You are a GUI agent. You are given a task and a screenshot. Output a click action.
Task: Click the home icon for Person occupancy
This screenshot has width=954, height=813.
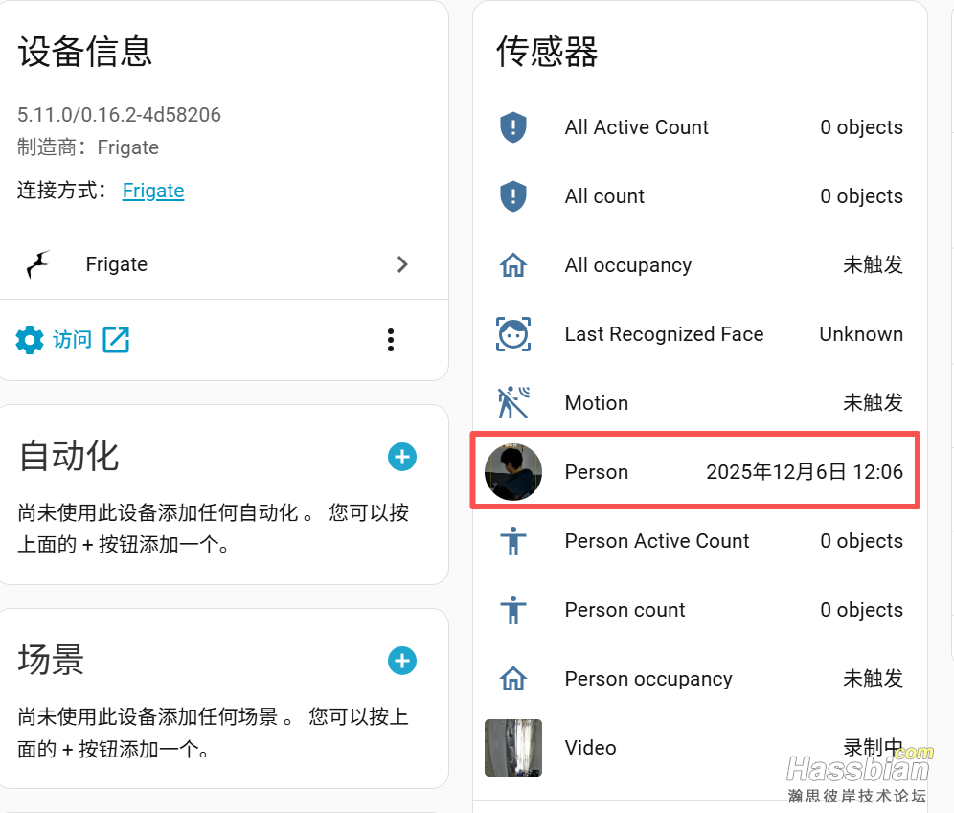click(x=513, y=678)
